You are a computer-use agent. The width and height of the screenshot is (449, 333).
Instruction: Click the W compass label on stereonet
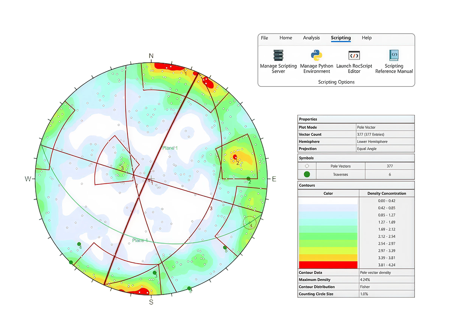[28, 179]
